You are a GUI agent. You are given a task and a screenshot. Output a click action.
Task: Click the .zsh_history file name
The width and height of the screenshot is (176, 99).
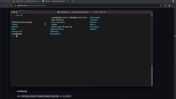[x=57, y=20]
